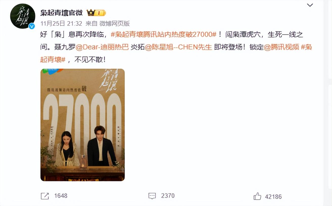Enlarge the 27000 poster image thumbnail
The width and height of the screenshot is (332, 206).
pyautogui.click(x=83, y=125)
